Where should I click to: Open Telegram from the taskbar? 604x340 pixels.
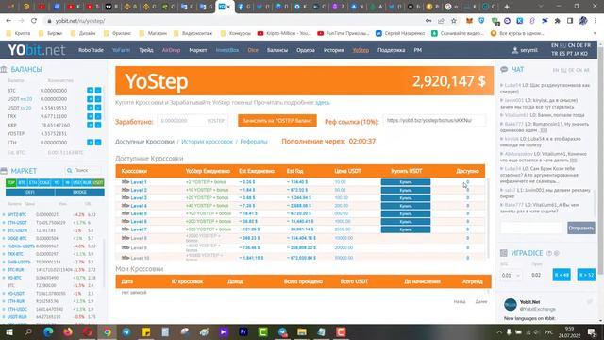tap(126, 331)
